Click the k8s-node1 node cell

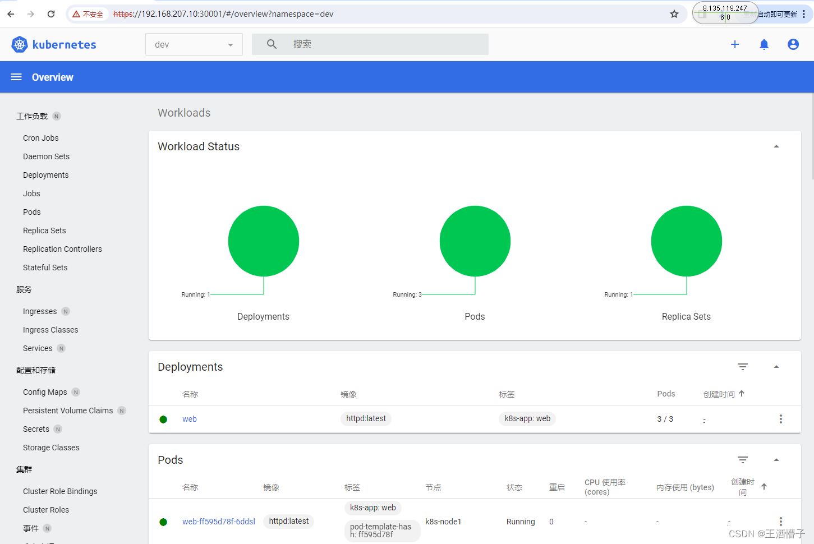click(x=443, y=522)
